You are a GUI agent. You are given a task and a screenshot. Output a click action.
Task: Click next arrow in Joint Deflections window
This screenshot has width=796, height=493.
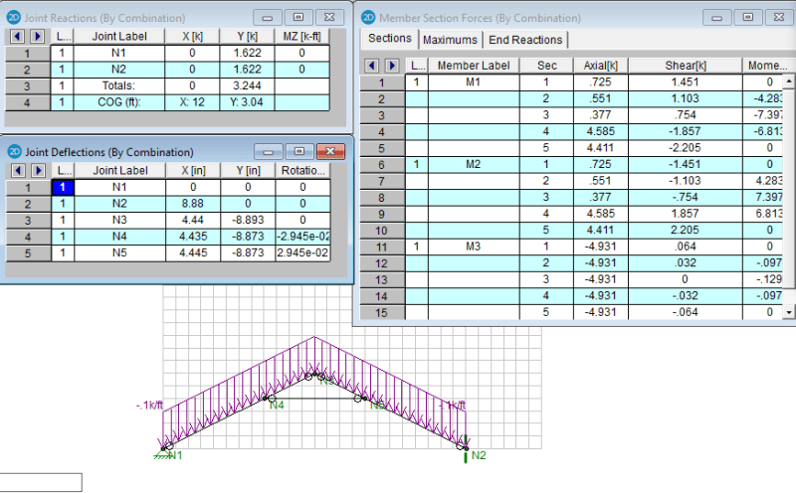pyautogui.click(x=38, y=170)
